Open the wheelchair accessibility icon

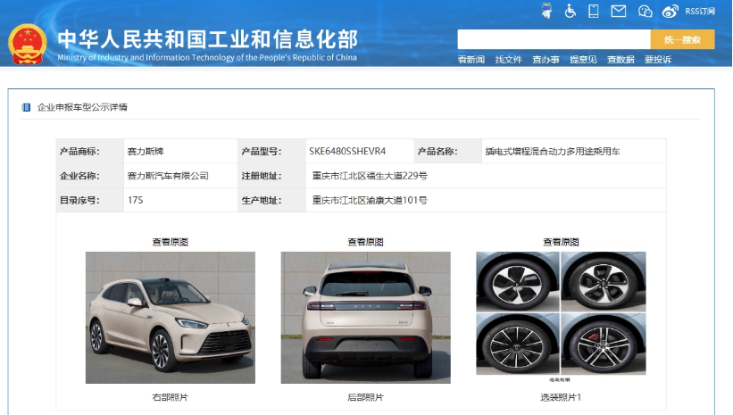[x=570, y=11]
